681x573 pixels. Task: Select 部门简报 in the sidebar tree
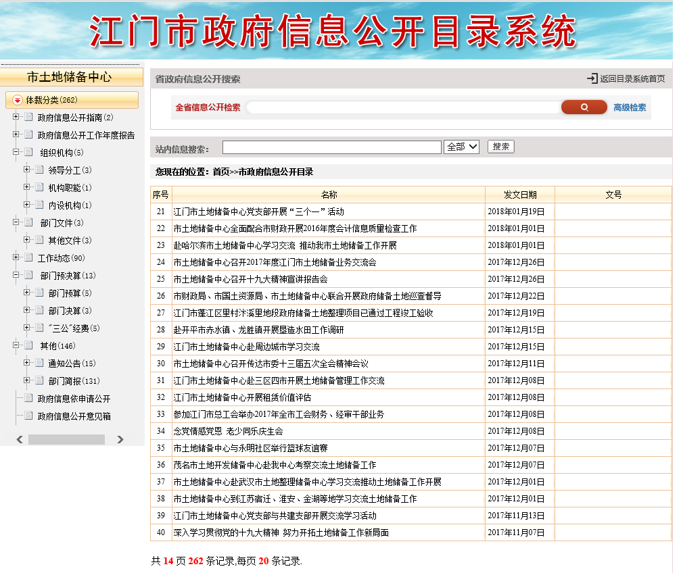click(74, 381)
